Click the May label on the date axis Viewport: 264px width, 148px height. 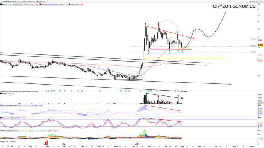pyautogui.click(x=182, y=146)
